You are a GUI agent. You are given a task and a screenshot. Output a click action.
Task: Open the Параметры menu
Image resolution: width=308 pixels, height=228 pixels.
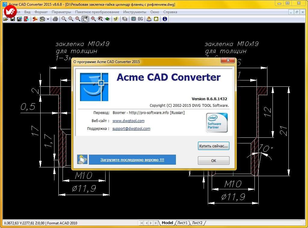pos(61,12)
